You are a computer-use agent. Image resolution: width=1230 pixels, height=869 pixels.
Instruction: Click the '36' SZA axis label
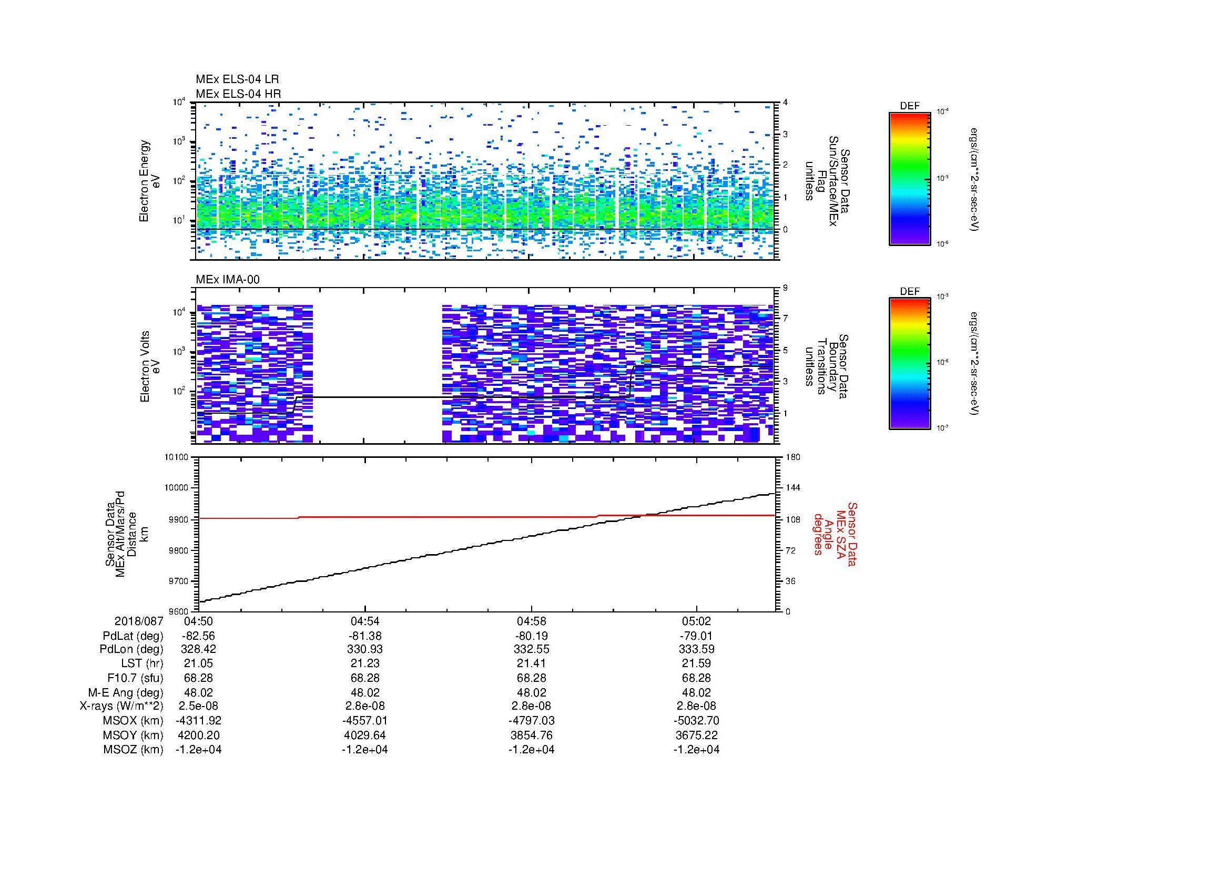[790, 581]
